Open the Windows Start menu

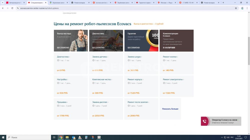(3, 137)
